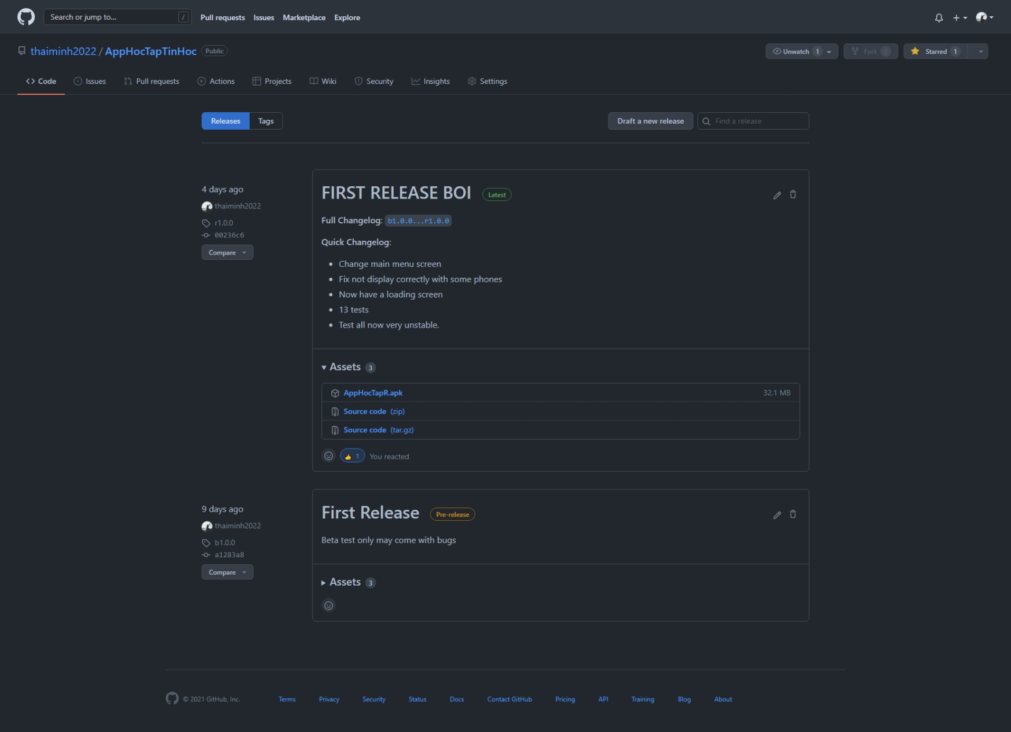Click the r1.0.0 tag
The width and height of the screenshot is (1011, 732).
[x=224, y=223]
